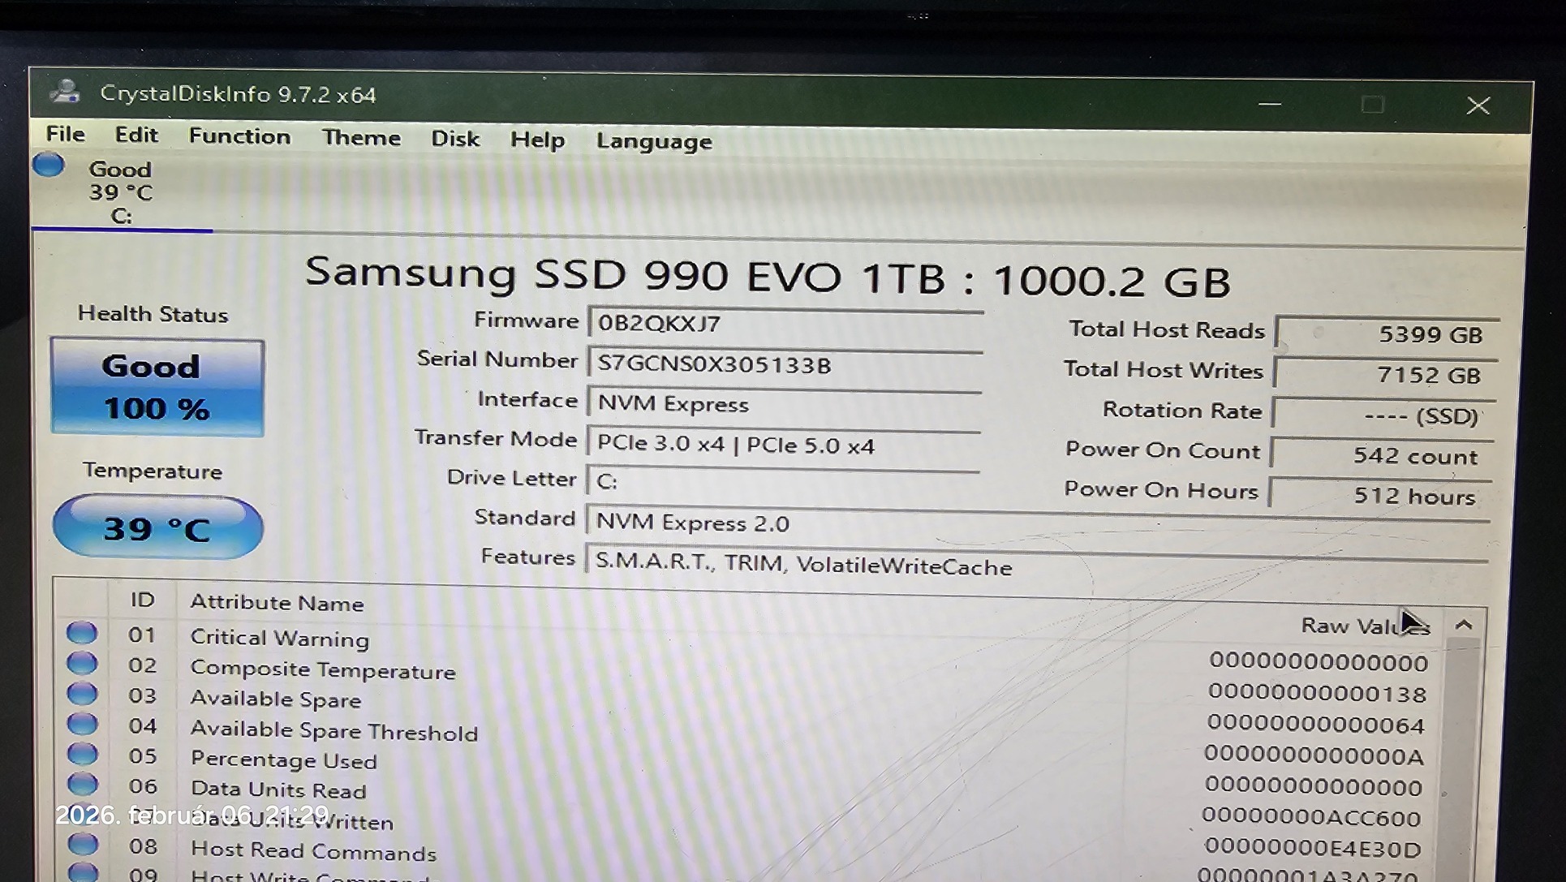Click the Serial Number field

(784, 364)
